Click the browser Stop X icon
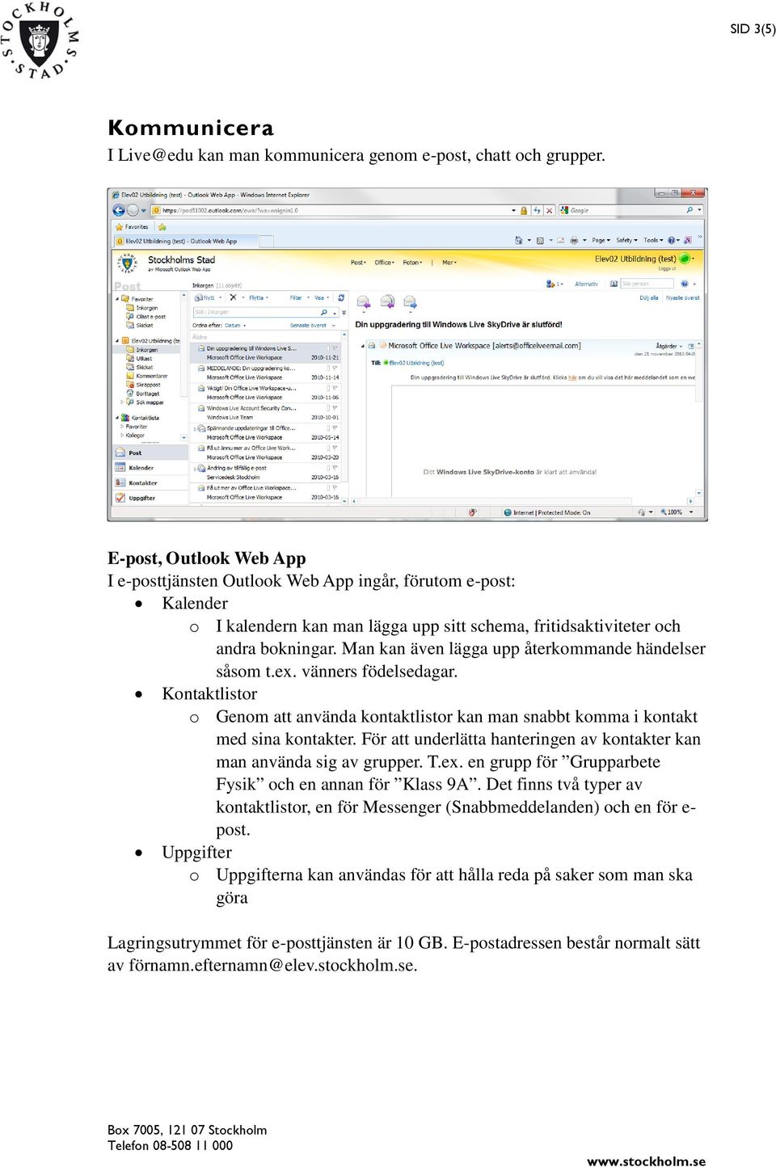 click(550, 210)
